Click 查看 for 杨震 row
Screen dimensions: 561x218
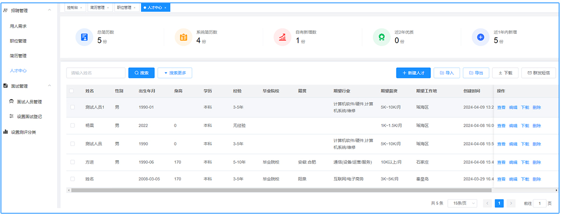click(x=501, y=125)
